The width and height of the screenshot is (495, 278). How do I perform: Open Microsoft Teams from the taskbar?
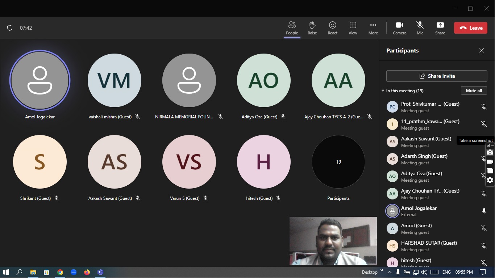(x=100, y=272)
